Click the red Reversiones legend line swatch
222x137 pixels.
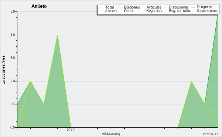pos(193,11)
